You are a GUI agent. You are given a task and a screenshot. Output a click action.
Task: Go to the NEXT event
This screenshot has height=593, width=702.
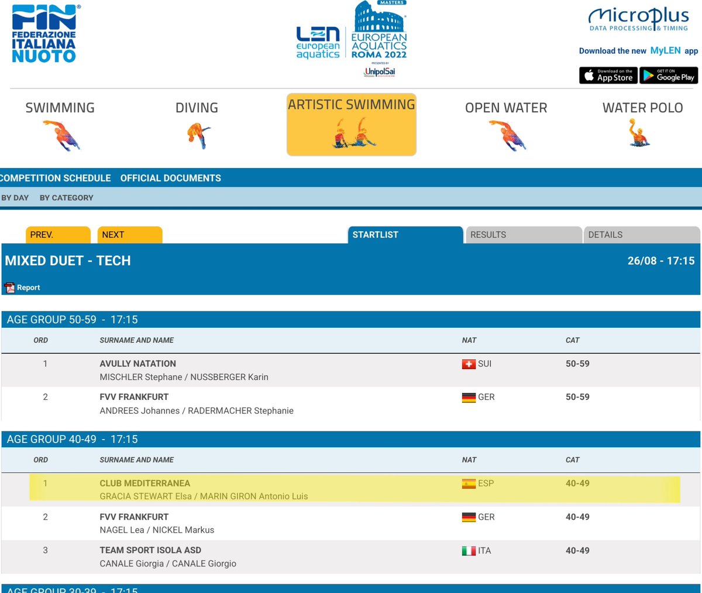tap(130, 235)
